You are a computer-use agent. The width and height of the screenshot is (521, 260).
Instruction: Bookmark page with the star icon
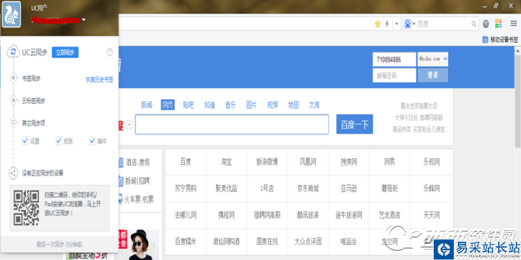378,23
